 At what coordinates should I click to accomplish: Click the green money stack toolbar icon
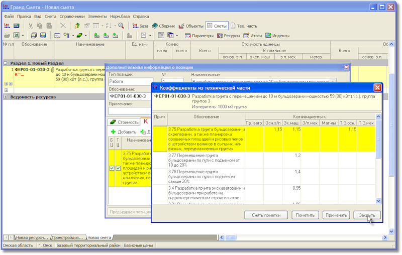tap(80, 36)
